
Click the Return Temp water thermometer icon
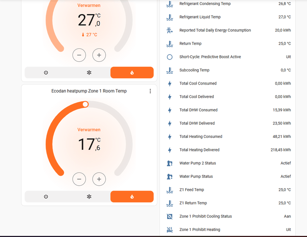170,44
